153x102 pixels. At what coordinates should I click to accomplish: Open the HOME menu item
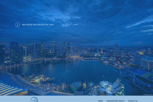pos(100,101)
